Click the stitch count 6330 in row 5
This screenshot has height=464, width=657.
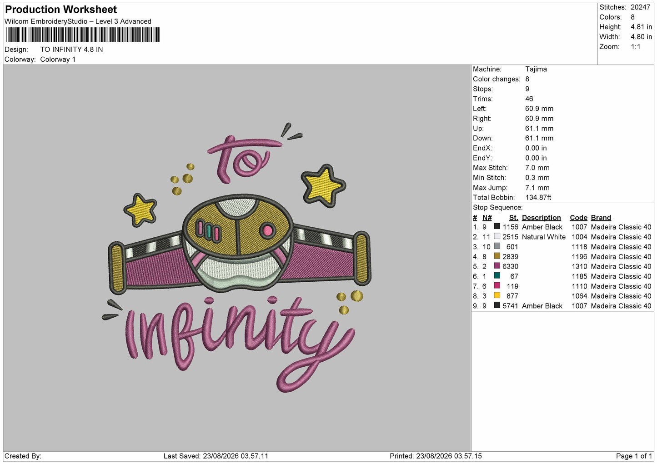pyautogui.click(x=511, y=266)
